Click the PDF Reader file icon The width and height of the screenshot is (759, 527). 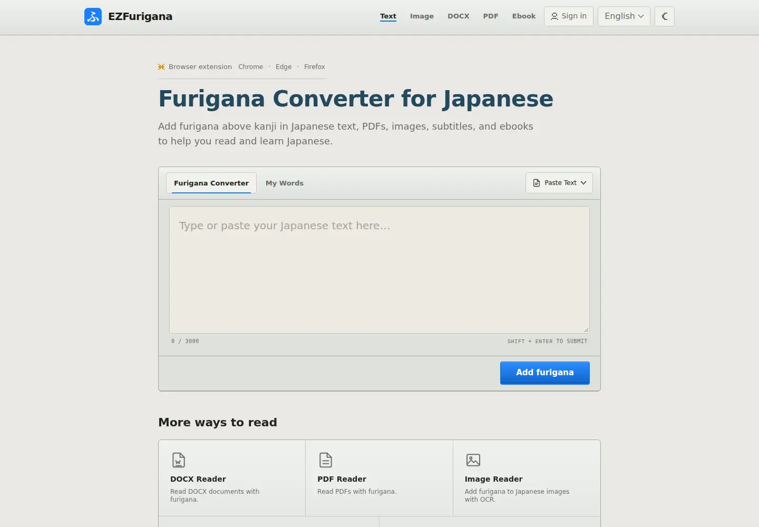(x=326, y=460)
